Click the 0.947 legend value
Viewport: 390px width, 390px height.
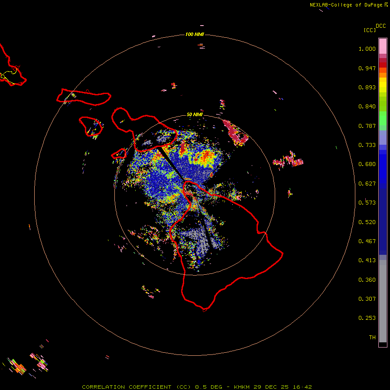point(367,68)
